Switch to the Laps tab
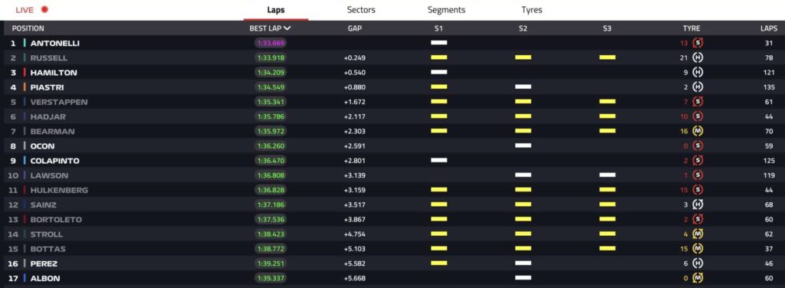The image size is (785, 288). tap(276, 10)
